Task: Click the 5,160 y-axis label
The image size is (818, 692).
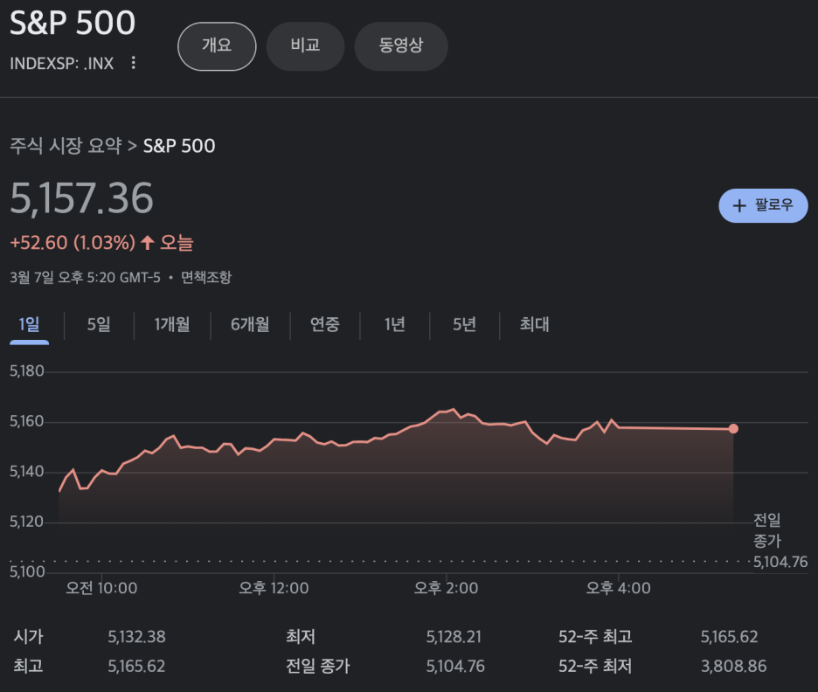Action: click(26, 421)
